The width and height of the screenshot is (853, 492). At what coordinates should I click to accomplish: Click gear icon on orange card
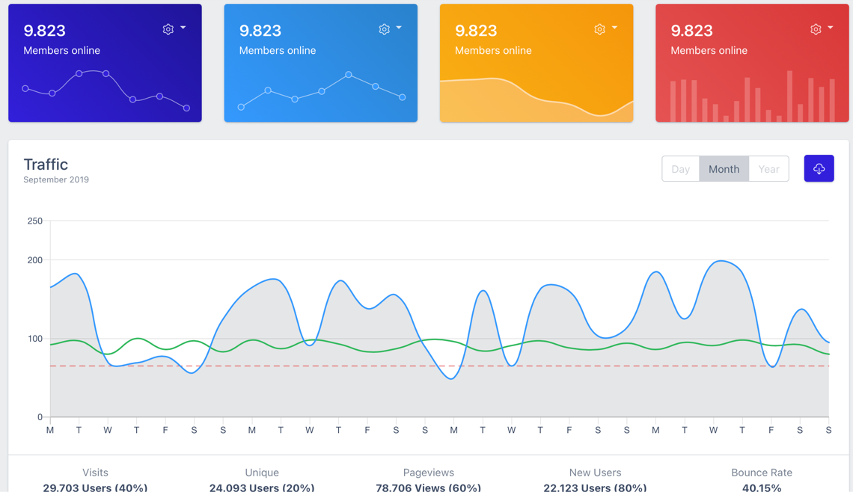point(599,29)
